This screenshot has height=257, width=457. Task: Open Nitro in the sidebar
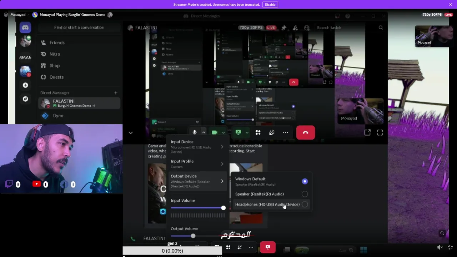click(79, 54)
